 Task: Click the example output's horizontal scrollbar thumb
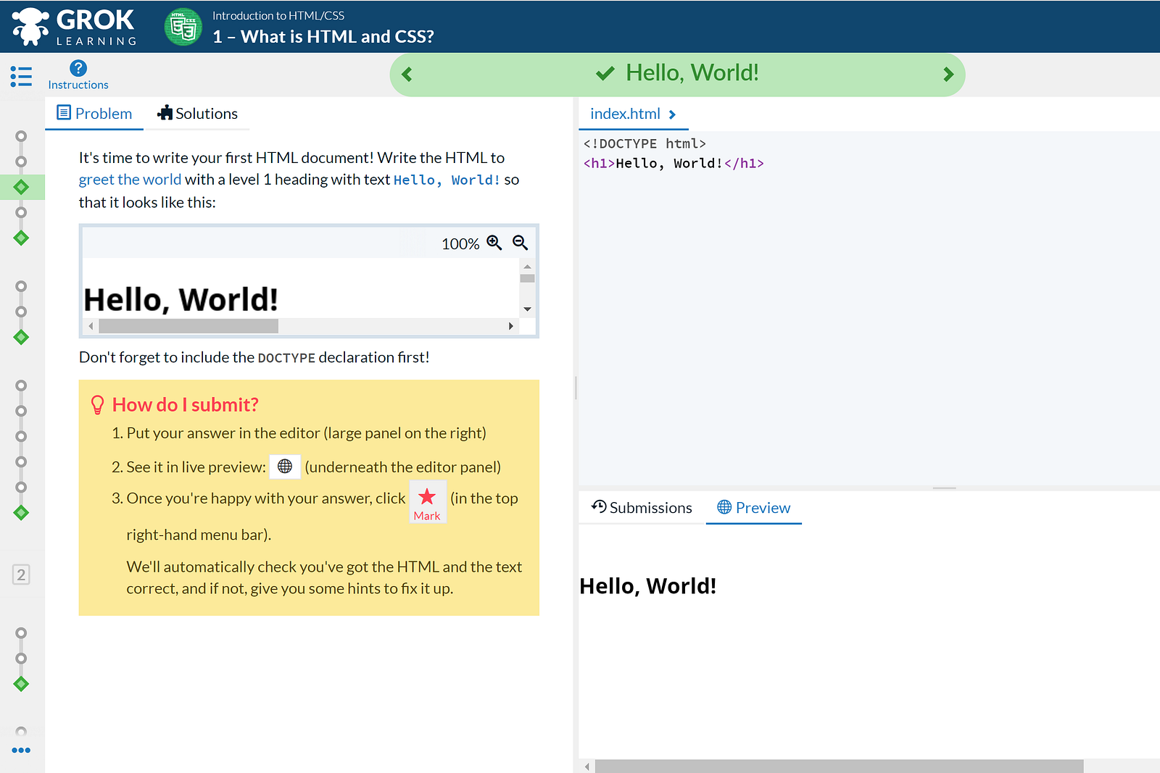coord(188,326)
